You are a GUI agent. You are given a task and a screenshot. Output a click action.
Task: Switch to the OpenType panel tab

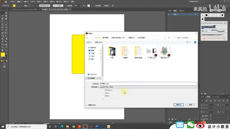point(216,97)
